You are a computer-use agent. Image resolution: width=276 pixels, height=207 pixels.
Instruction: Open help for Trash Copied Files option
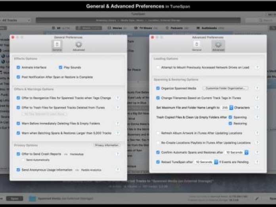coord(257,117)
